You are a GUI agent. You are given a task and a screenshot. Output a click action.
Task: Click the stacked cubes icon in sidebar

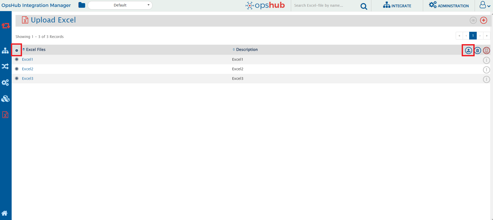pos(5,99)
